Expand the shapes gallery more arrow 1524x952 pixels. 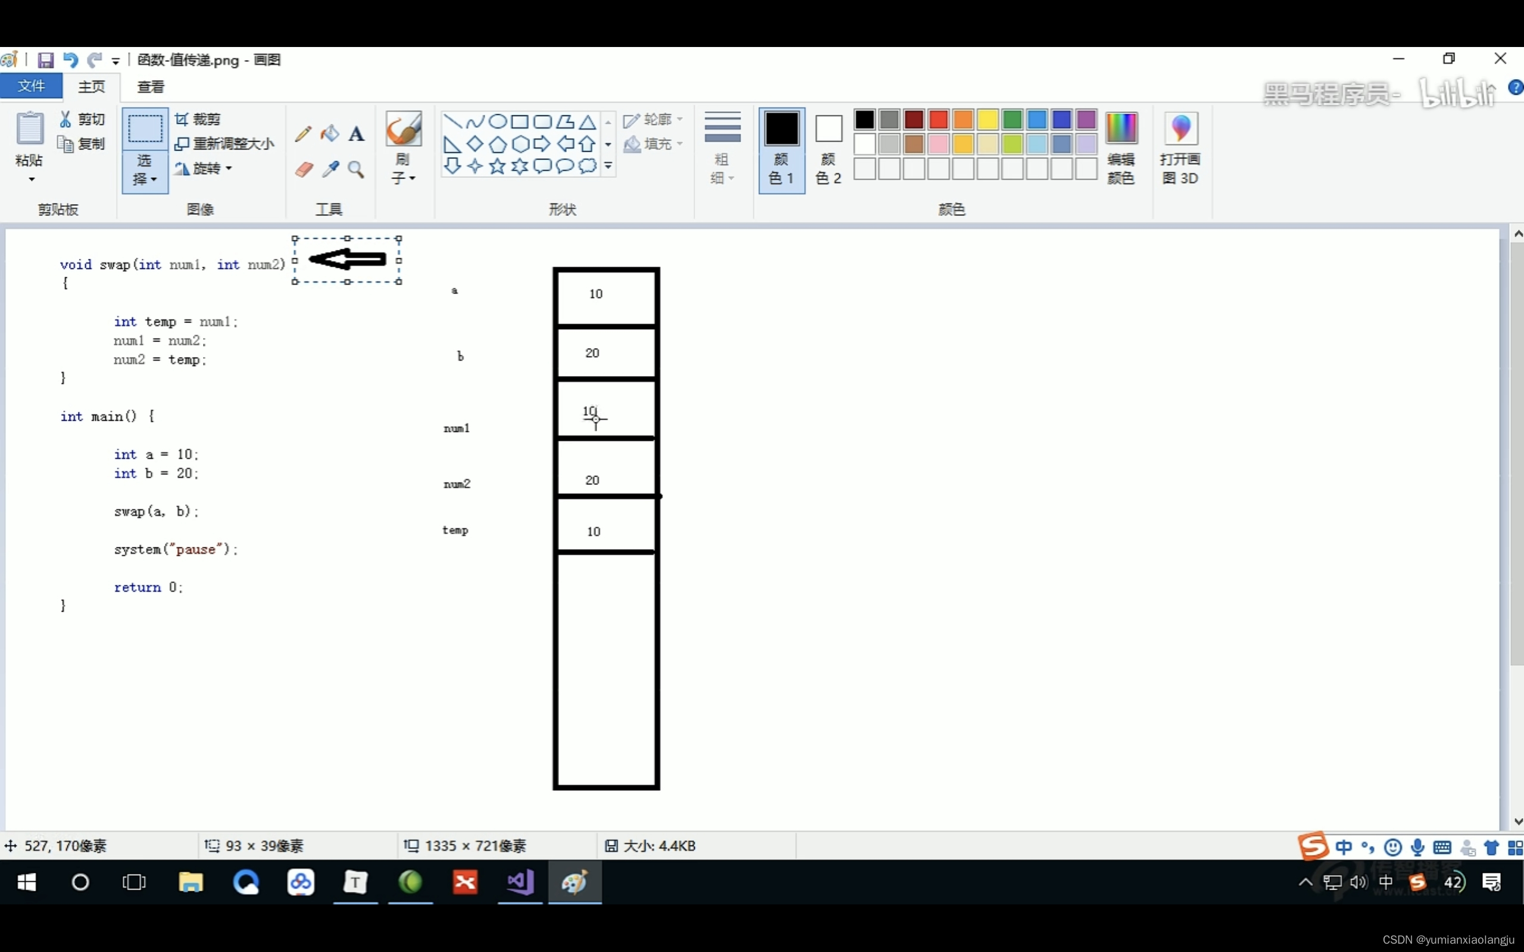pyautogui.click(x=608, y=166)
